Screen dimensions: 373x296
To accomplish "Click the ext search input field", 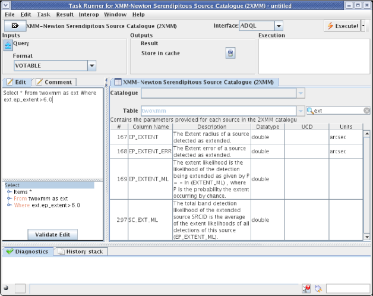I will point(339,111).
